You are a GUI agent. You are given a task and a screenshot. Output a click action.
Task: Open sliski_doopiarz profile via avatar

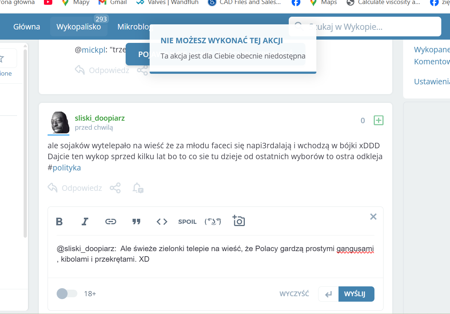[x=58, y=122]
